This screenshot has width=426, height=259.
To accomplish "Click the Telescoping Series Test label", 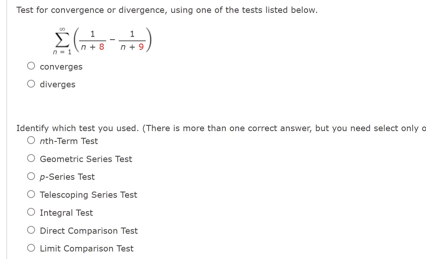I will (88, 195).
